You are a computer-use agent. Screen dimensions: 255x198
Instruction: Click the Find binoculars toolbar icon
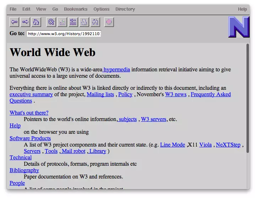(95, 22)
